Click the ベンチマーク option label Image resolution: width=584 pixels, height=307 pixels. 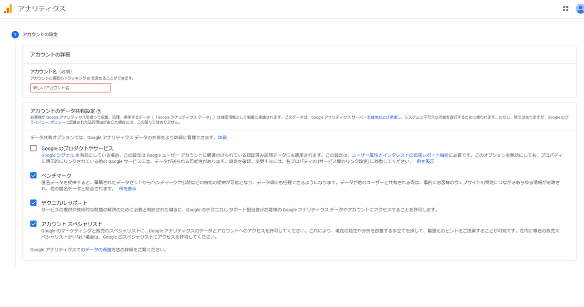56,175
